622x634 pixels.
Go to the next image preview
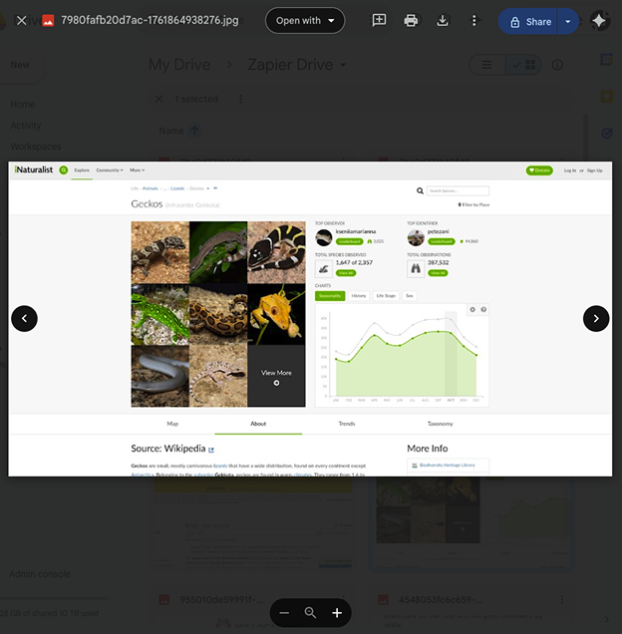[x=596, y=318]
